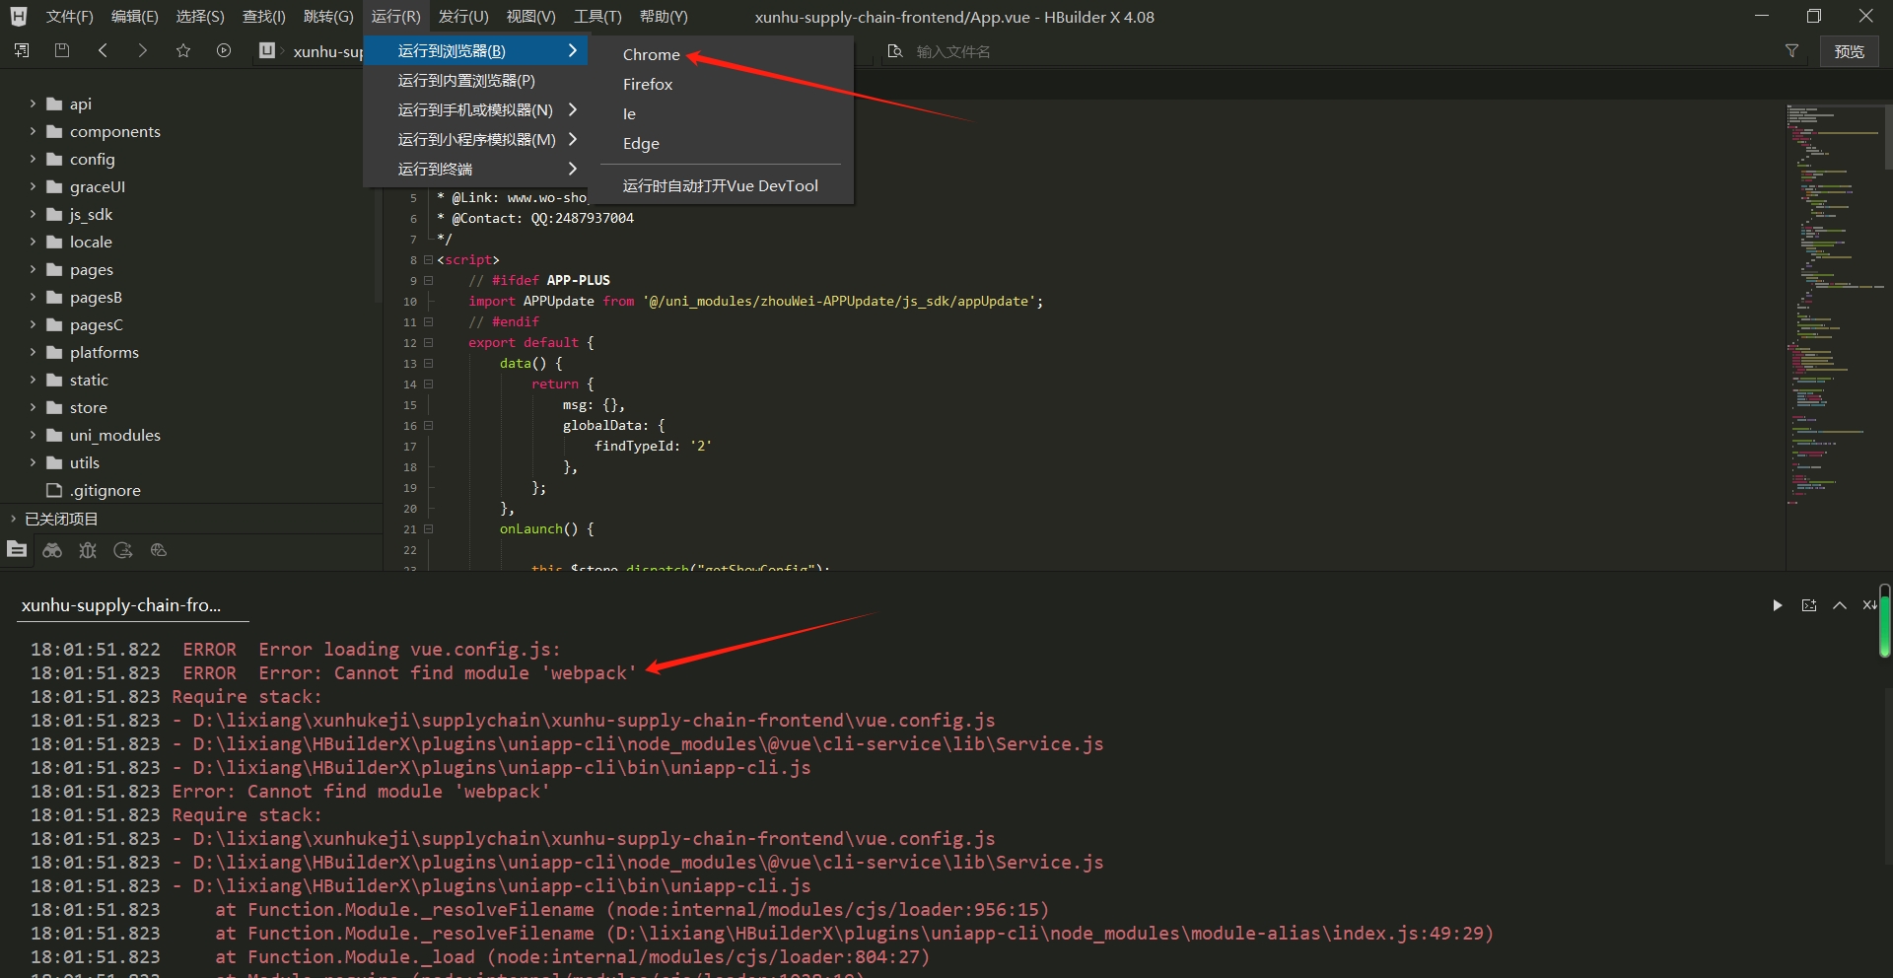Open the 帮助(Y) menu

coord(664,17)
